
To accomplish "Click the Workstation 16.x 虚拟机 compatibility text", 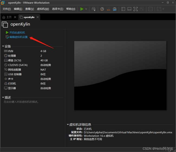I will [x=99, y=136].
